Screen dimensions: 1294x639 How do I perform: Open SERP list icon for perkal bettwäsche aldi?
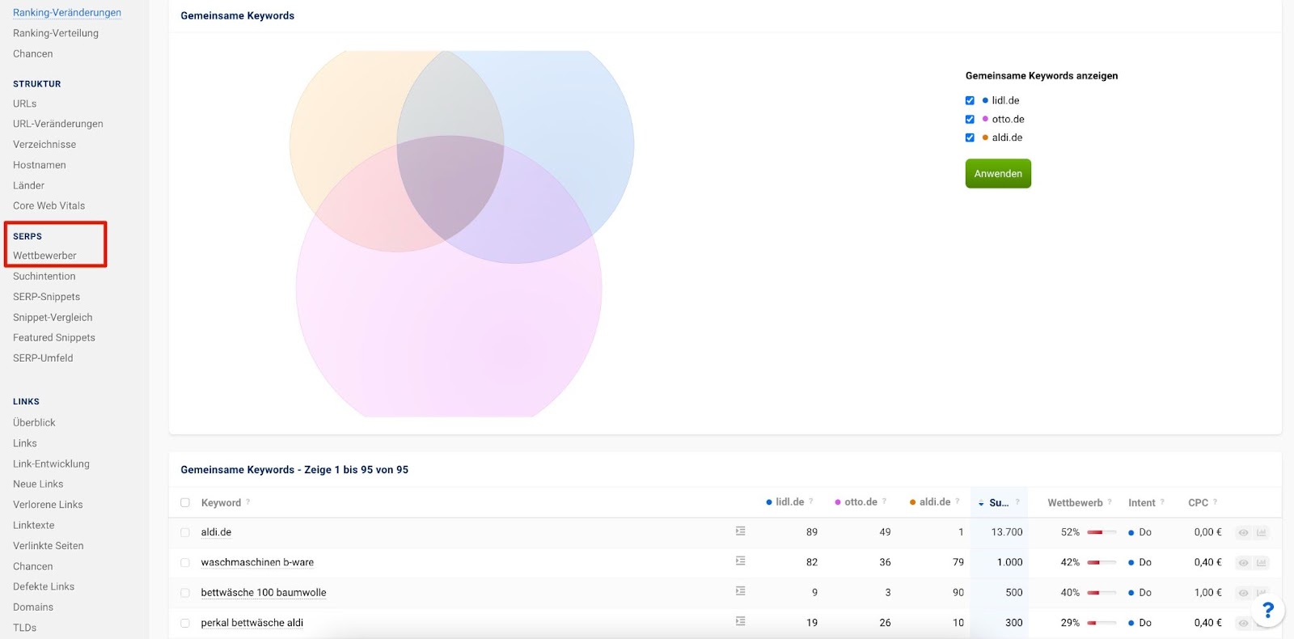point(740,622)
